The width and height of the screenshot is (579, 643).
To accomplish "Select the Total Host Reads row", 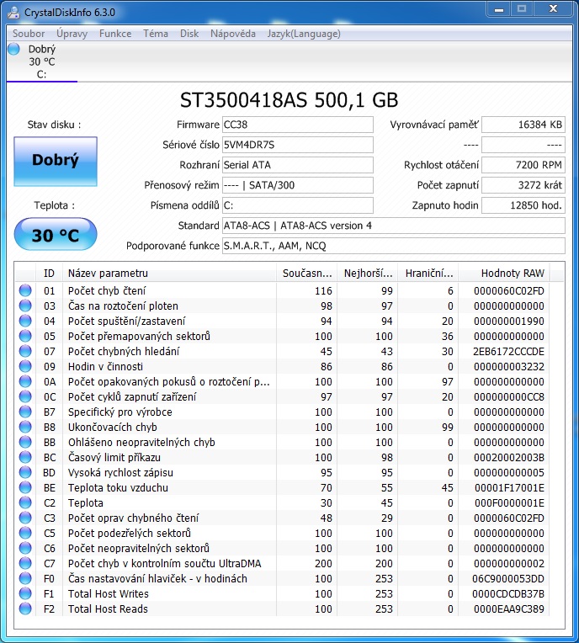I will 168,608.
